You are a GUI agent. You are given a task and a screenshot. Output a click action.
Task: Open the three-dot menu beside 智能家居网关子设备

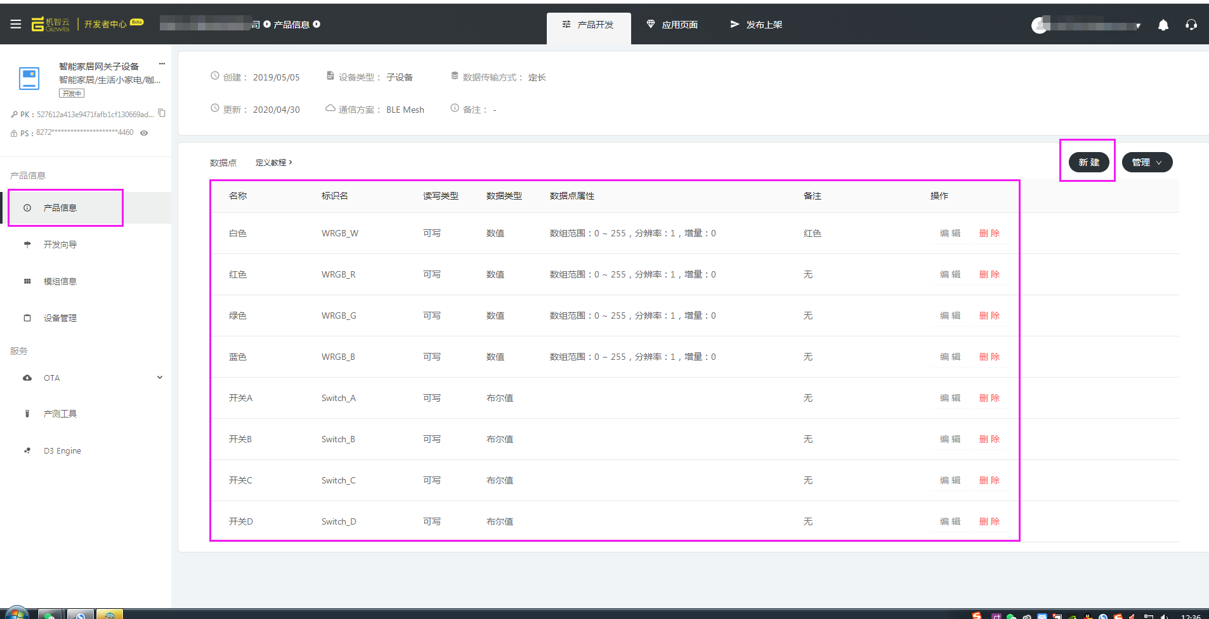click(x=162, y=64)
